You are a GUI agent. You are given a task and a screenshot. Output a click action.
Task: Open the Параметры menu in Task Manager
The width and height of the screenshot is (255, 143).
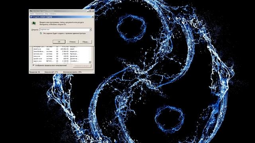pos(39,14)
